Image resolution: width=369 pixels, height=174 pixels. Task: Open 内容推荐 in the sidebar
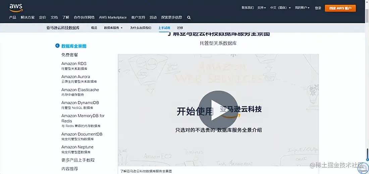tap(69, 169)
